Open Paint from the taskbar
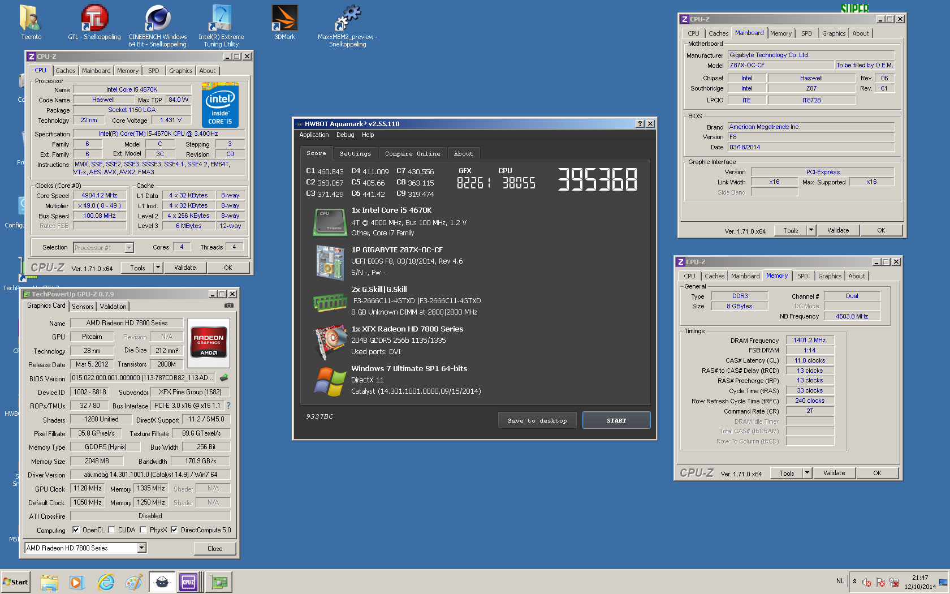Viewport: 950px width, 594px height. pos(133,582)
